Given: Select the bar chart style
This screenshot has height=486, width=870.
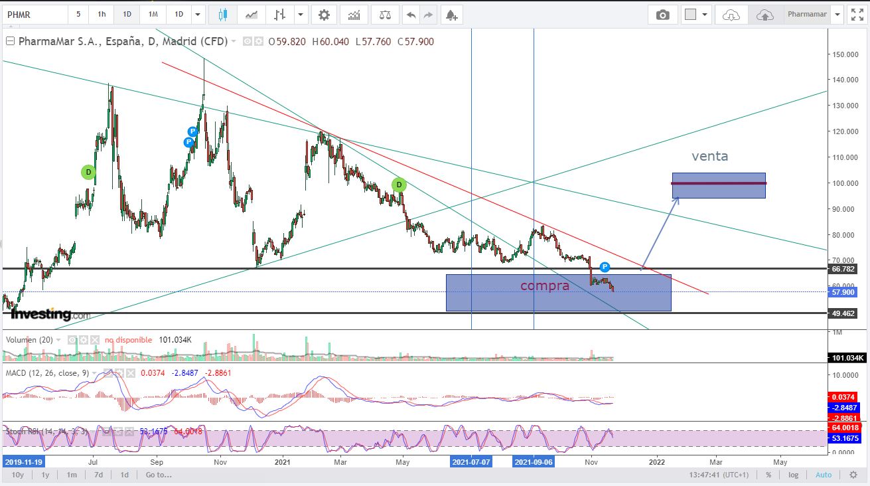Looking at the screenshot, I should pos(280,14).
